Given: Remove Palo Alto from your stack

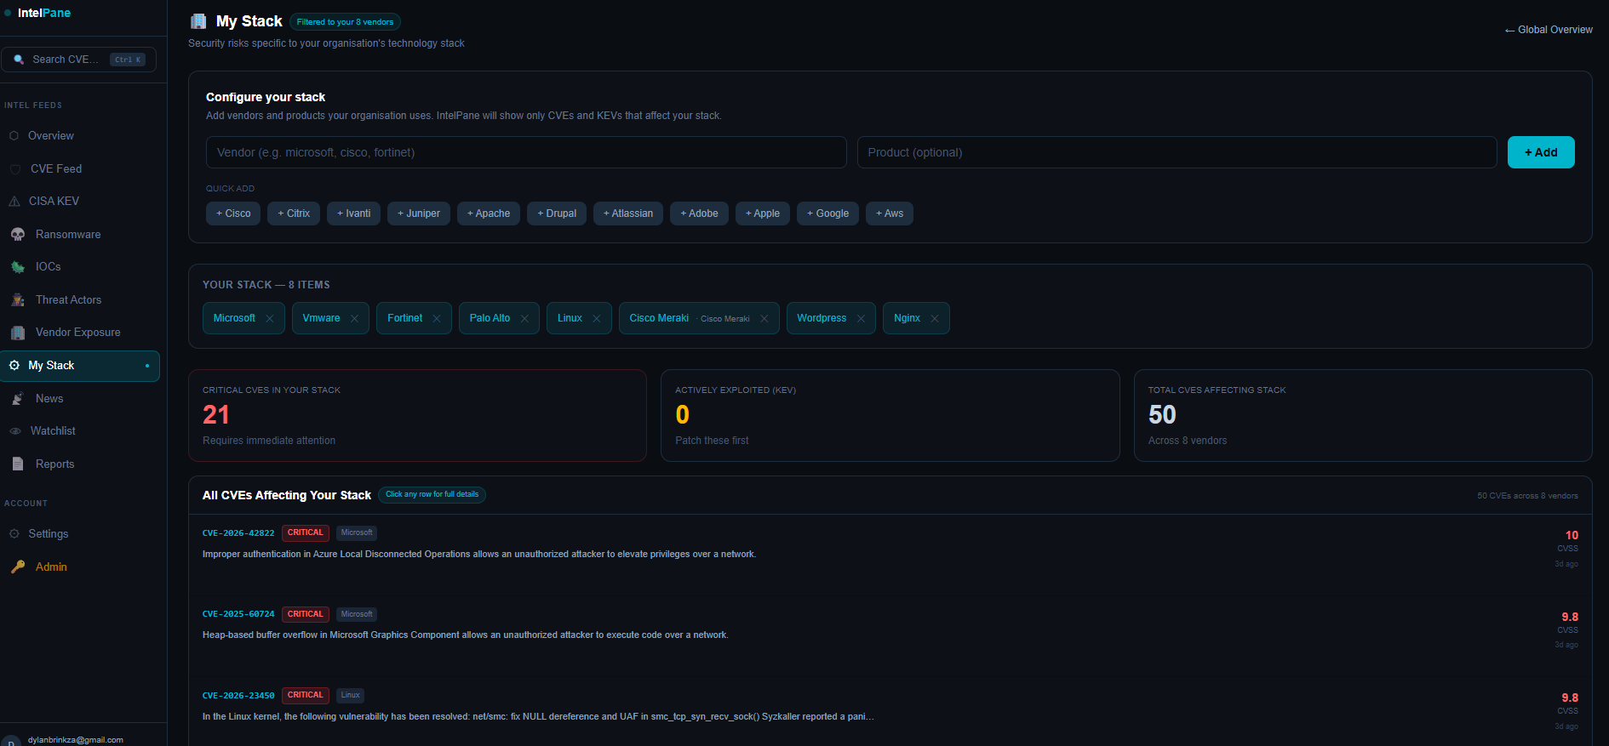Looking at the screenshot, I should (x=524, y=319).
